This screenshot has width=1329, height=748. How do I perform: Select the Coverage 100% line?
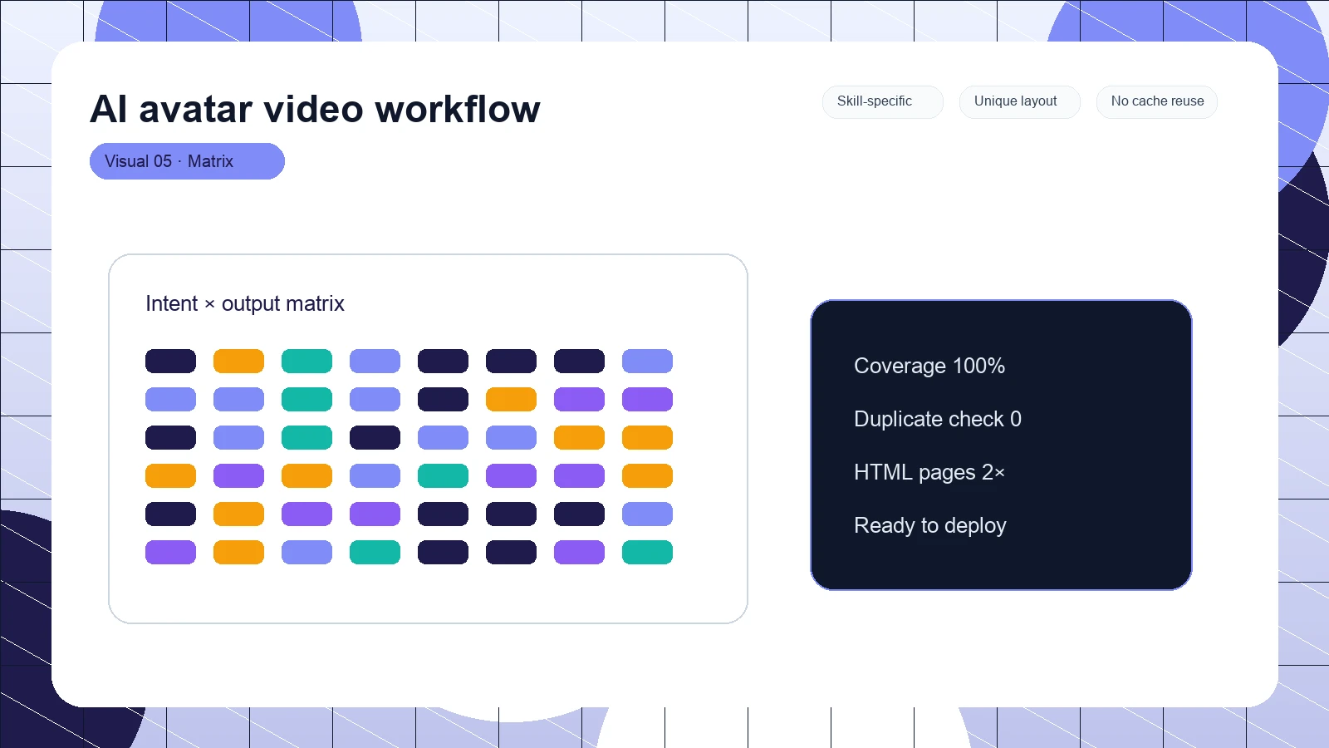929,366
